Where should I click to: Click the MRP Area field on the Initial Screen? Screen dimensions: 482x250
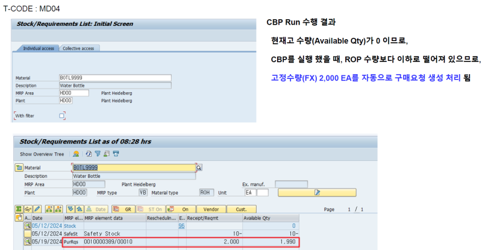coord(74,93)
